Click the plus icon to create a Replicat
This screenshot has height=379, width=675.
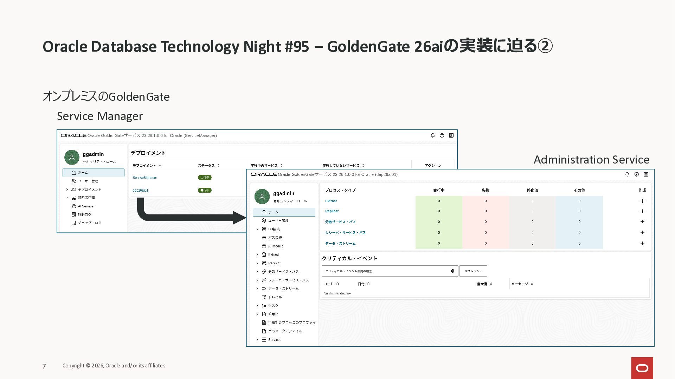642,211
